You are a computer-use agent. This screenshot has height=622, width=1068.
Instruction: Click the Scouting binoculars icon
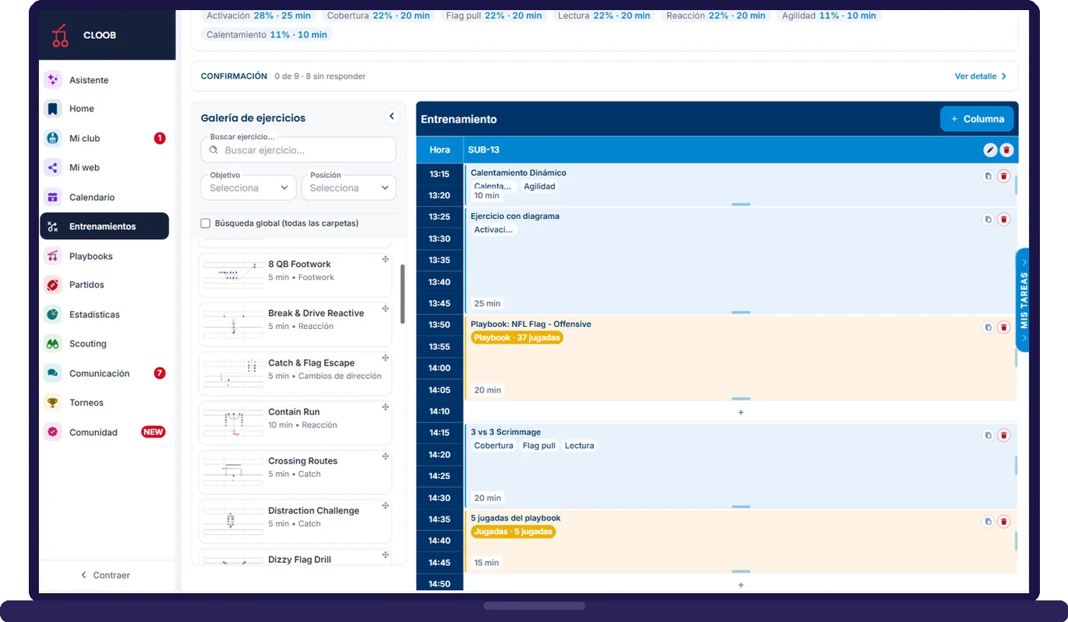53,344
